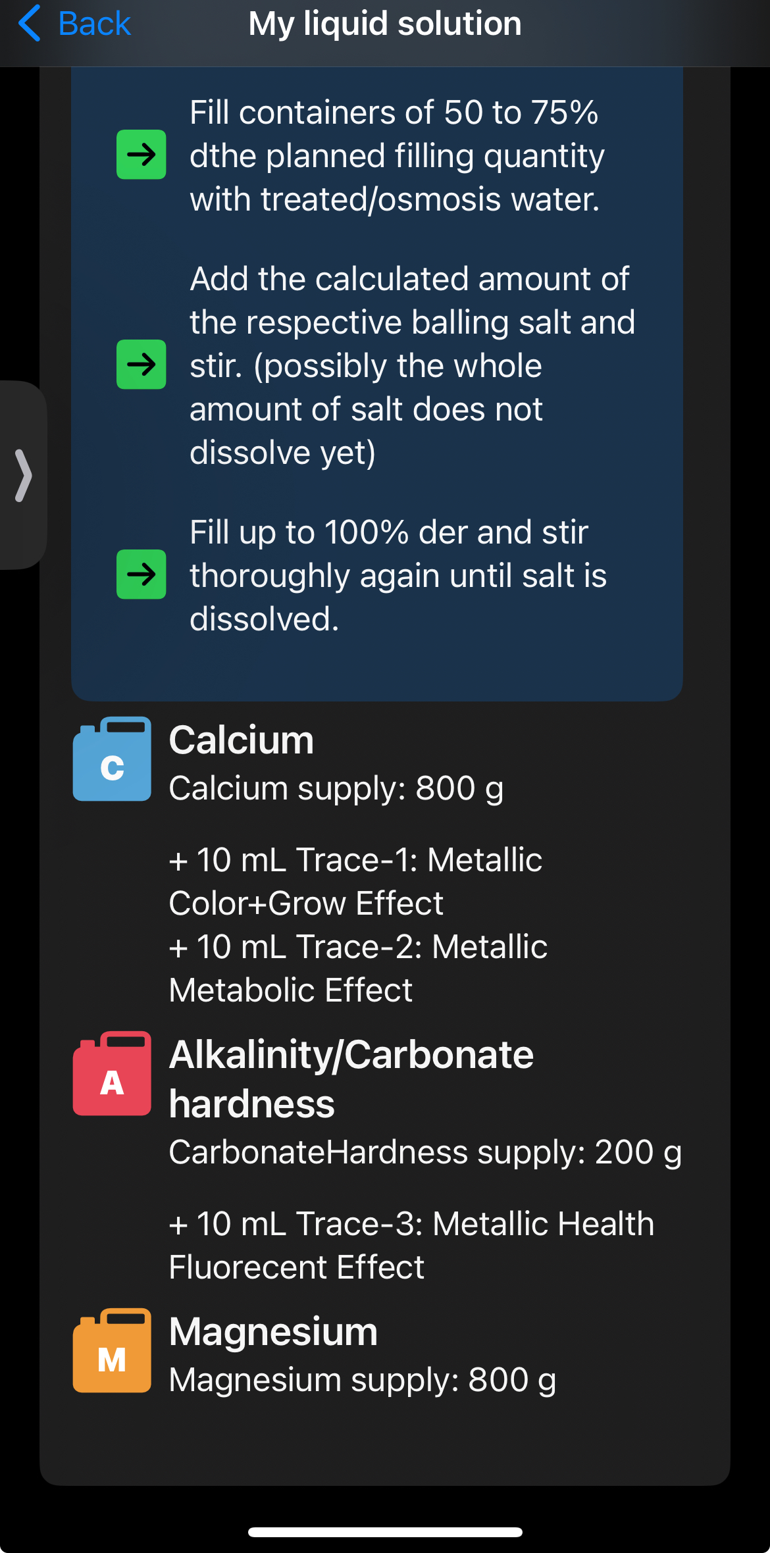Click the green arrow beside 'Fill containers' step
770x1553 pixels.
point(141,155)
